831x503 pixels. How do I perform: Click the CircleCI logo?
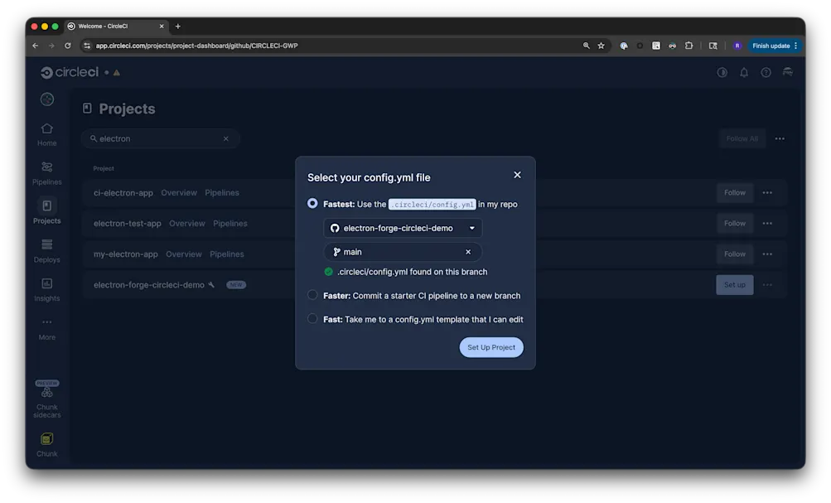(x=70, y=73)
